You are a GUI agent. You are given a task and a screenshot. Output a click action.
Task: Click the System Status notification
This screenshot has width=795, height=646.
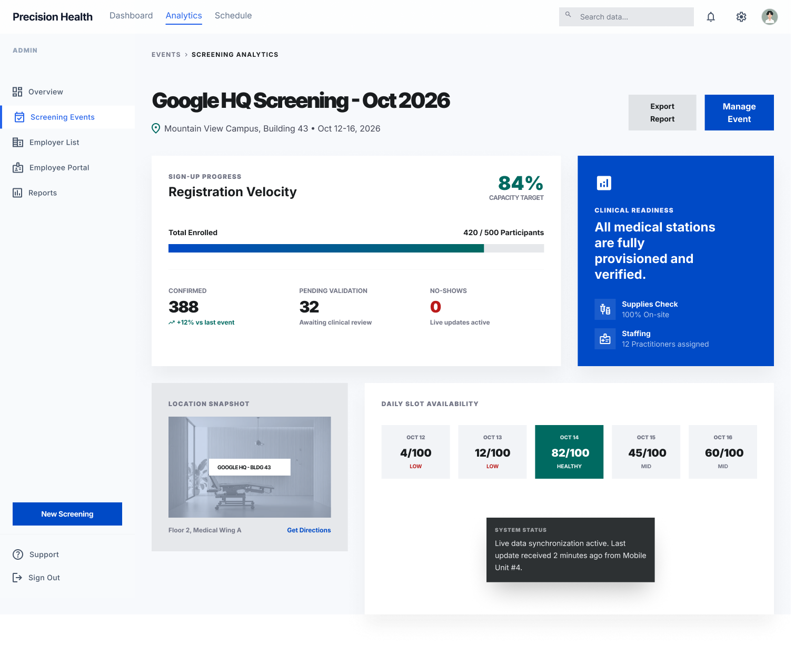click(570, 550)
